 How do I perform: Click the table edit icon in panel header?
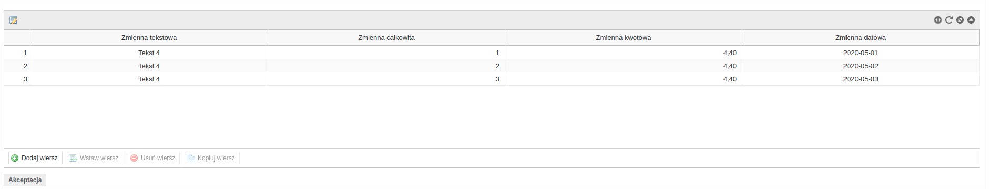(x=13, y=20)
